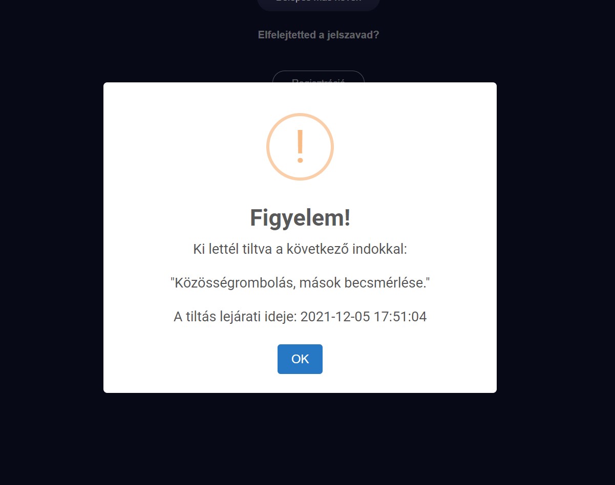The width and height of the screenshot is (615, 485).
Task: Click the 'Ki lettél tiltva' message line
Action: [x=300, y=250]
